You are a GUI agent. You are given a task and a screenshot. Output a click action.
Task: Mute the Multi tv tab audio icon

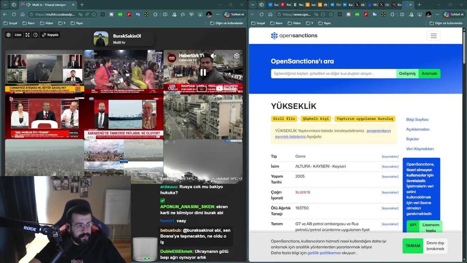click(28, 5)
